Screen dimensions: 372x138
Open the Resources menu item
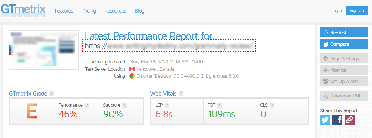115,11
